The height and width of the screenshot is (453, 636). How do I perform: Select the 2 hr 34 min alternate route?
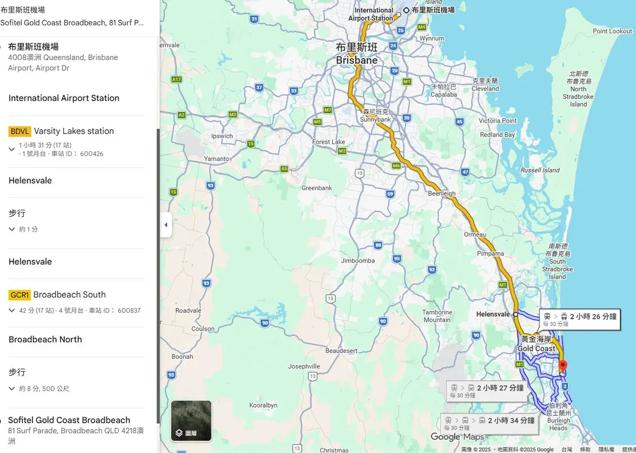tap(489, 424)
